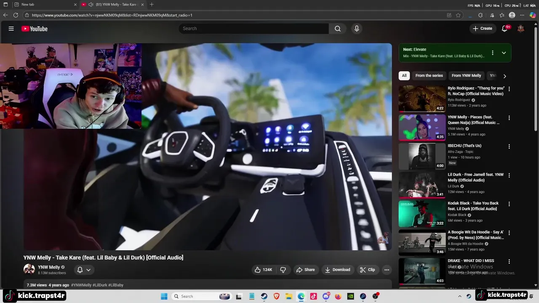
Task: Show more filter chips with right arrow
Action: [504, 76]
